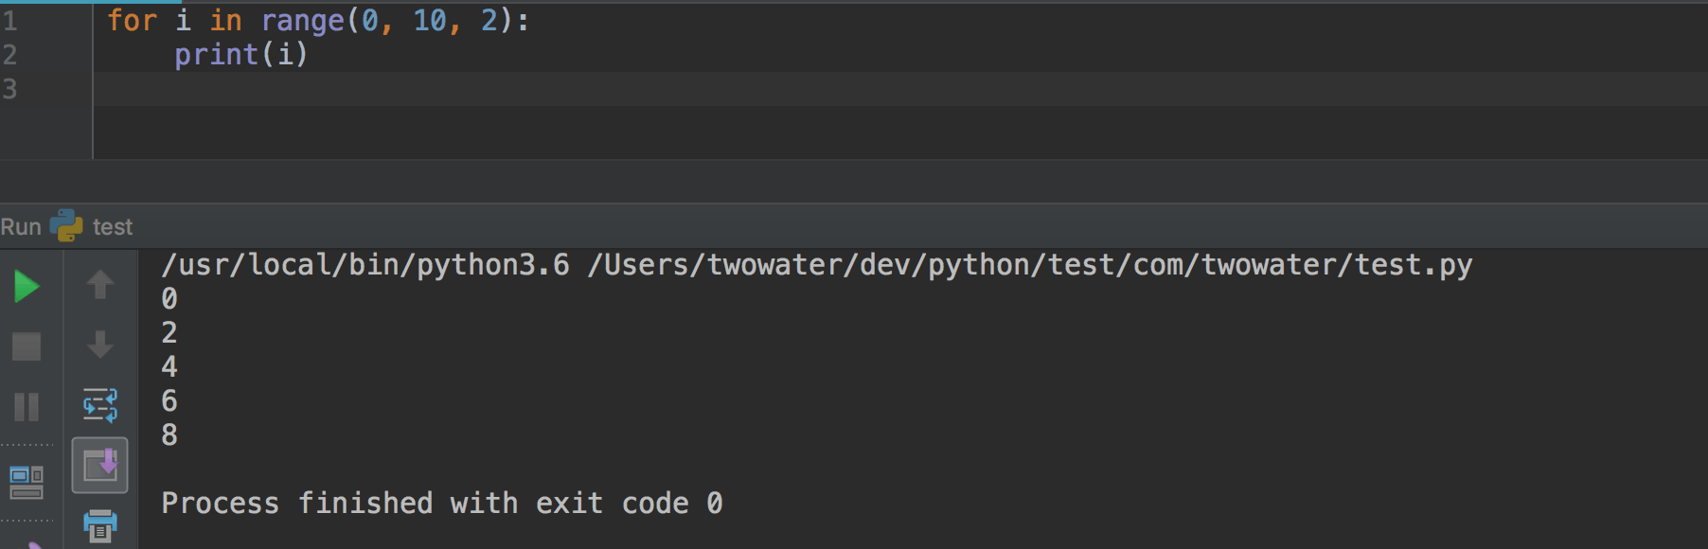Click the test.py file path in console
This screenshot has height=549, width=1708.
pyautogui.click(x=1029, y=265)
